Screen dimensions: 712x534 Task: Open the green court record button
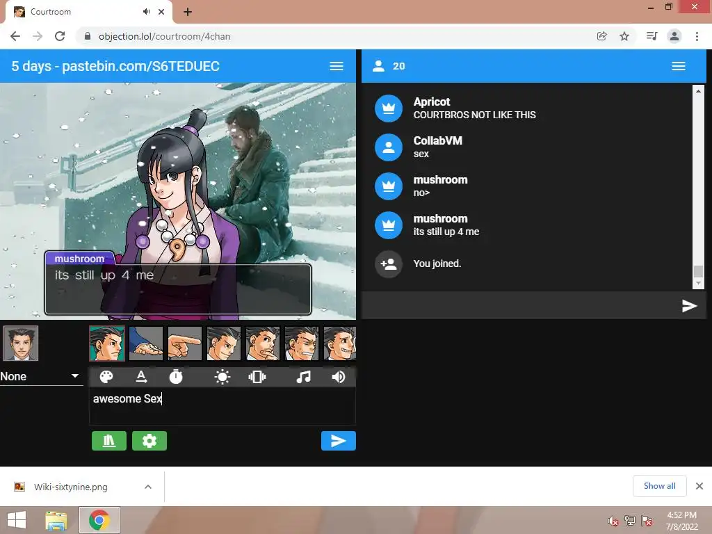point(109,441)
